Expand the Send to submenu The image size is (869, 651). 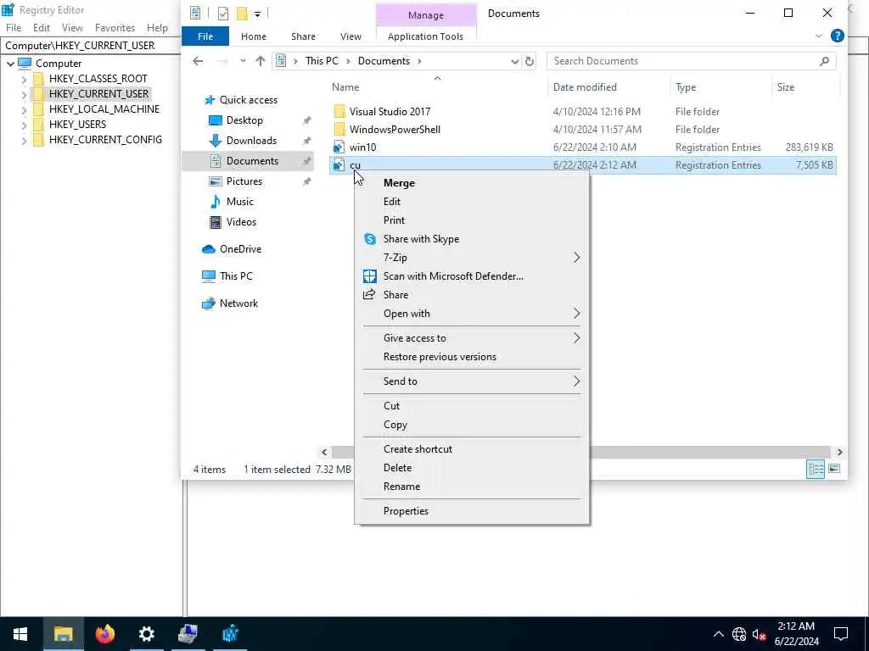tap(472, 381)
